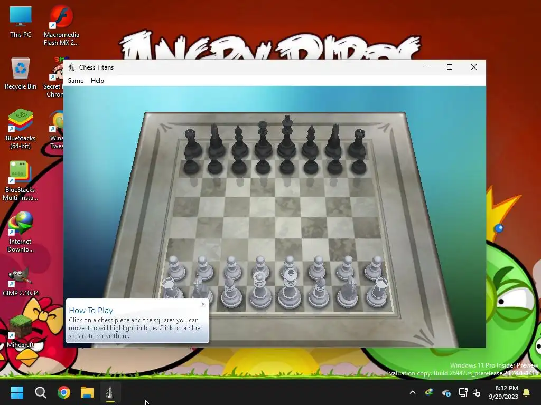The image size is (541, 405).
Task: Click the black knight on the left side
Action: pos(216,141)
